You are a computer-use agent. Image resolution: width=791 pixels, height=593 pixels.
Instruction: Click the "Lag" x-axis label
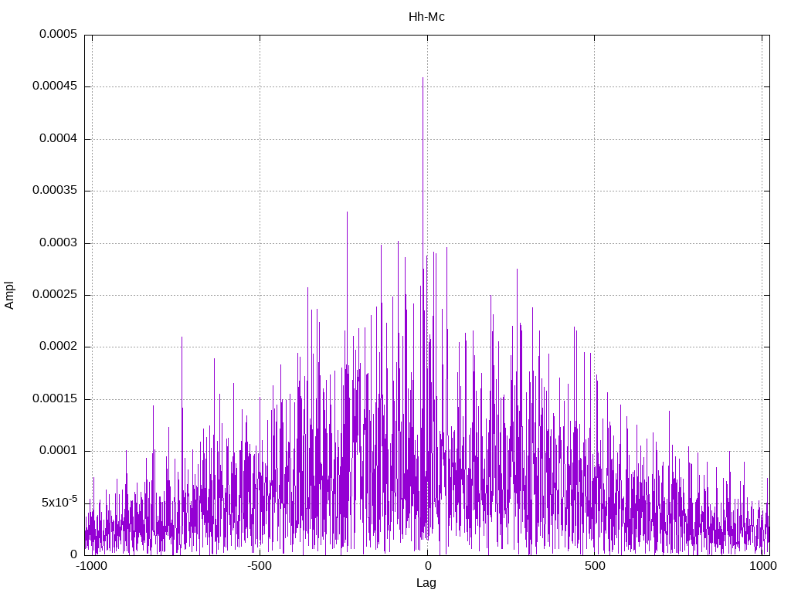pos(426,583)
